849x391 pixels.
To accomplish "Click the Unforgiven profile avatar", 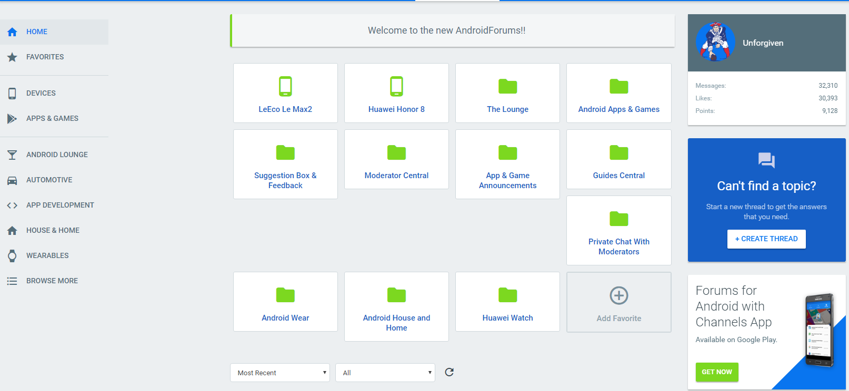I will 715,43.
